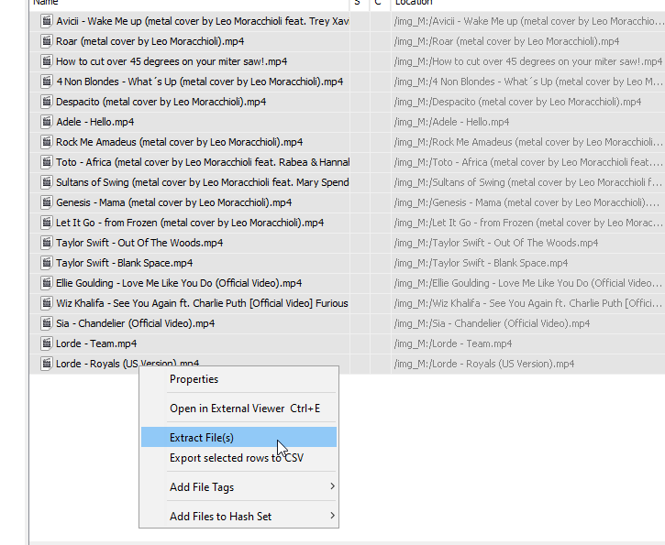665x545 pixels.
Task: Click icon beside 4 Non Blondes file
Action: click(x=46, y=82)
